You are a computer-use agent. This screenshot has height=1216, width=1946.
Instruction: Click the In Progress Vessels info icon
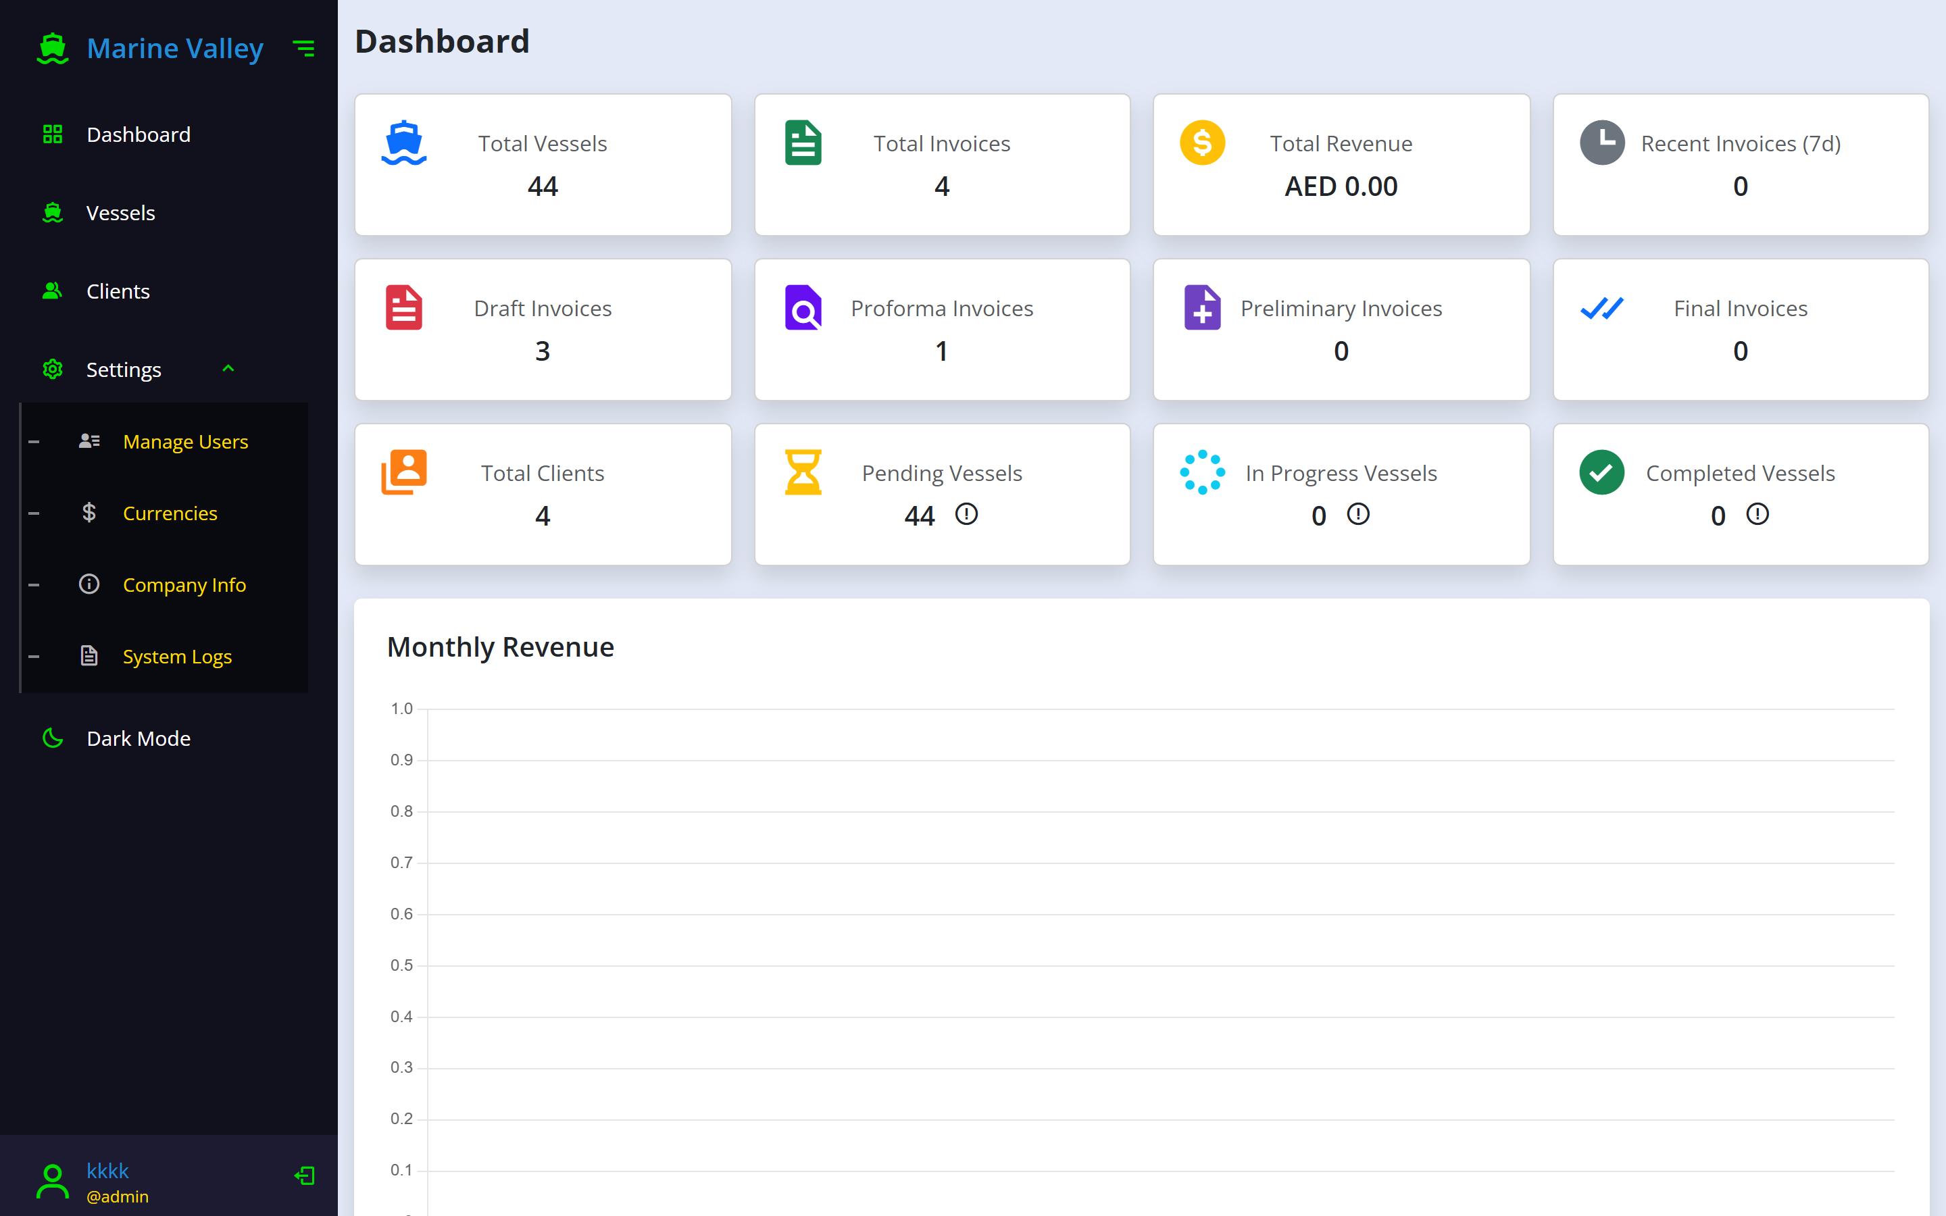(1357, 514)
